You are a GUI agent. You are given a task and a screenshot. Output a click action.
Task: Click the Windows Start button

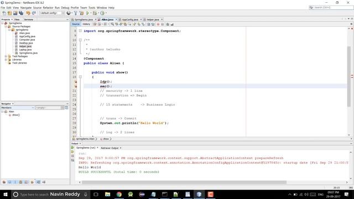pyautogui.click(x=6, y=194)
